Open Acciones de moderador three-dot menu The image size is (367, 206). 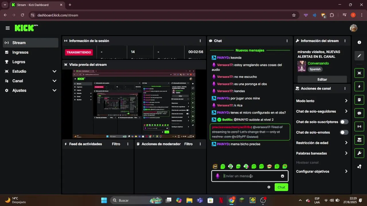pyautogui.click(x=200, y=144)
